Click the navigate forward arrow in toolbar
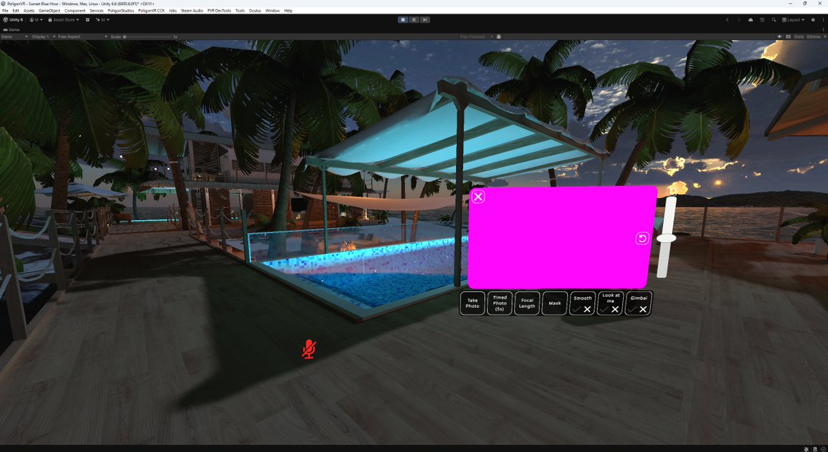The height and width of the screenshot is (452, 828). coord(738,20)
